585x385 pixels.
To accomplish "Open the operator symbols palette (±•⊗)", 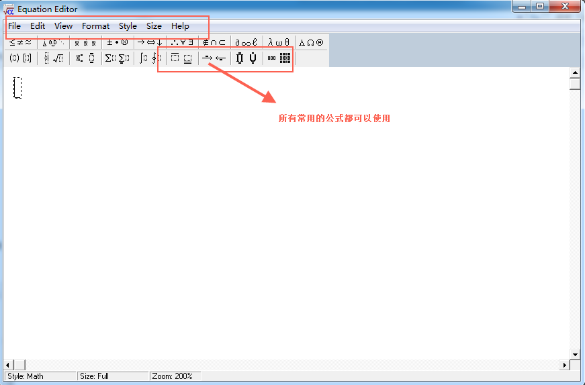I will [117, 42].
